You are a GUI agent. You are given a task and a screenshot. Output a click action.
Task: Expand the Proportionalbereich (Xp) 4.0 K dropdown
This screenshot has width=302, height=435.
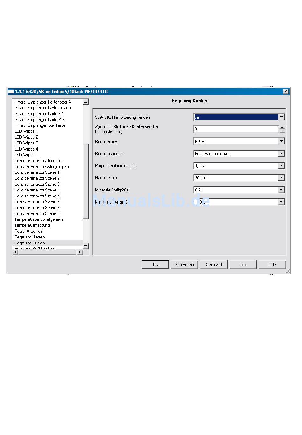tap(281, 165)
